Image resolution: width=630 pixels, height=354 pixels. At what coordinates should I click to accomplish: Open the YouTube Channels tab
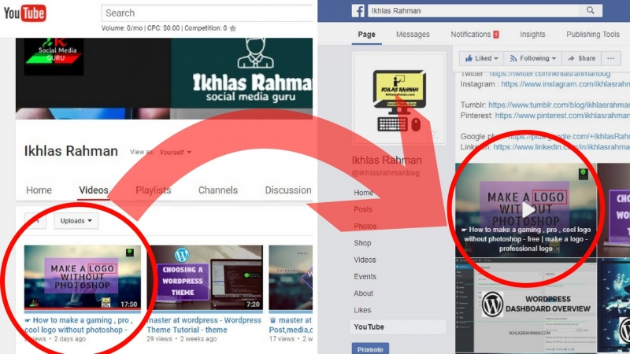(x=218, y=190)
